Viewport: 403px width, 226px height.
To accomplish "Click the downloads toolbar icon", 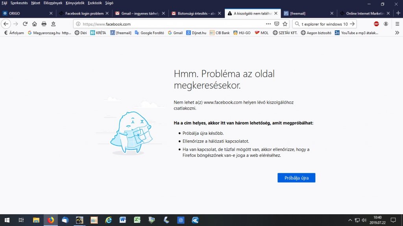I will tap(53, 24).
